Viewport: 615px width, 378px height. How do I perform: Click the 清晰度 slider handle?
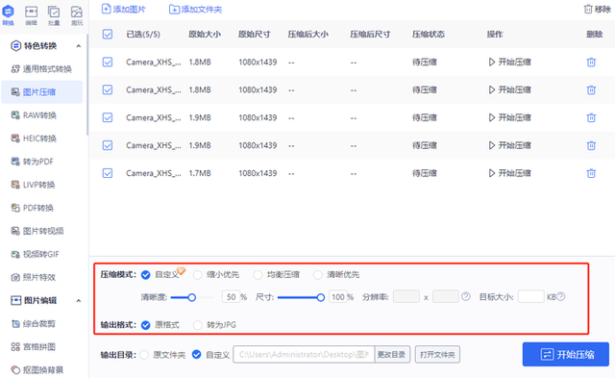(x=192, y=297)
